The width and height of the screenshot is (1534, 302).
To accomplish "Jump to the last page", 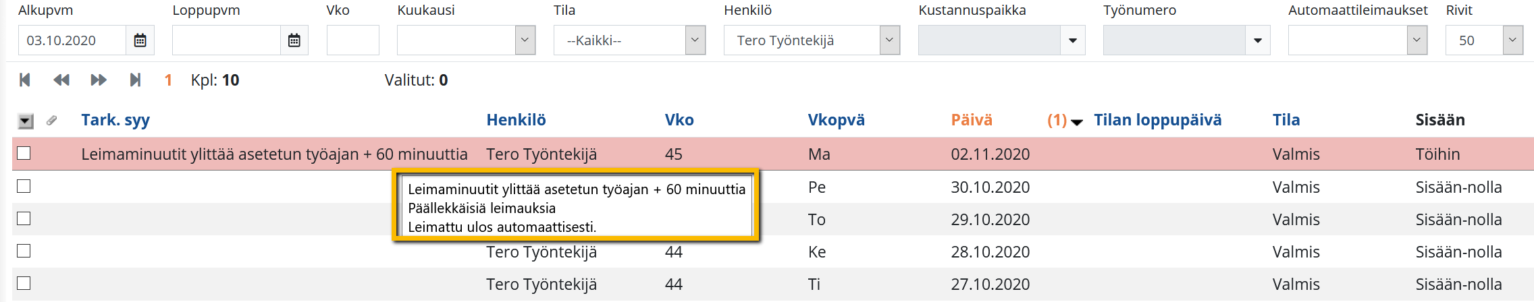I will 135,80.
